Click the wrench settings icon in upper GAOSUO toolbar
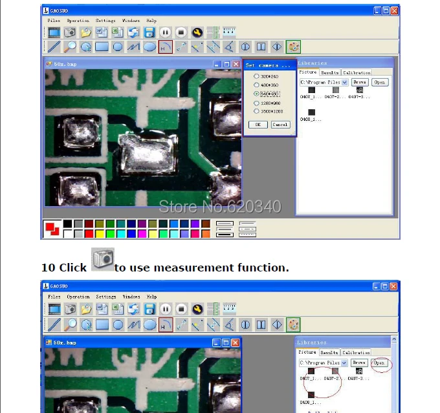This screenshot has height=413, width=440. click(197, 32)
